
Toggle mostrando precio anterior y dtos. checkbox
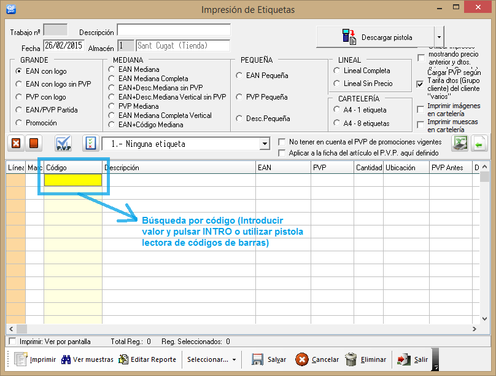click(421, 58)
